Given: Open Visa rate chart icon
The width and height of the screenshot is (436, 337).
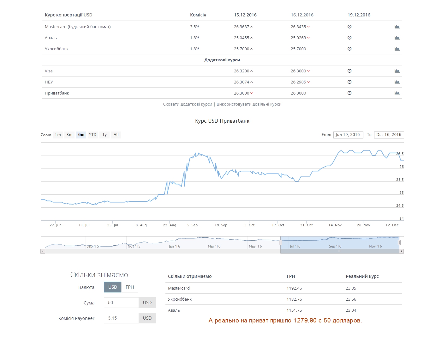Looking at the screenshot, I should pyautogui.click(x=397, y=71).
